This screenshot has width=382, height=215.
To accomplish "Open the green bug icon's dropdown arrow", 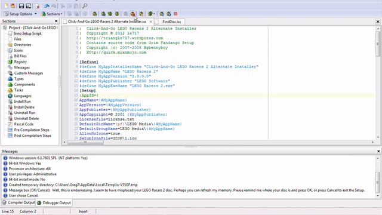I will [x=154, y=14].
